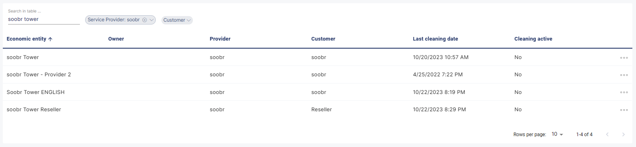Click the search in table field
The image size is (636, 147).
click(x=44, y=19)
